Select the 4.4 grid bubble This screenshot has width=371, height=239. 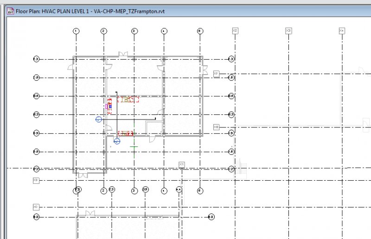coord(179,189)
